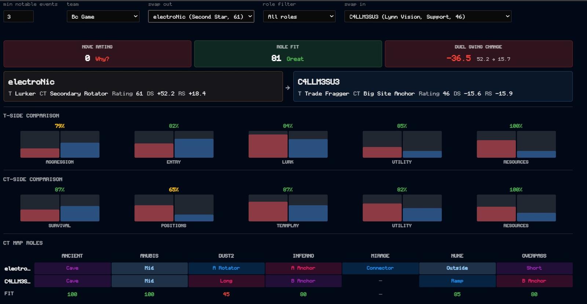Click the Role Fit 81 Great card
Image resolution: width=587 pixels, height=304 pixels.
(288, 54)
